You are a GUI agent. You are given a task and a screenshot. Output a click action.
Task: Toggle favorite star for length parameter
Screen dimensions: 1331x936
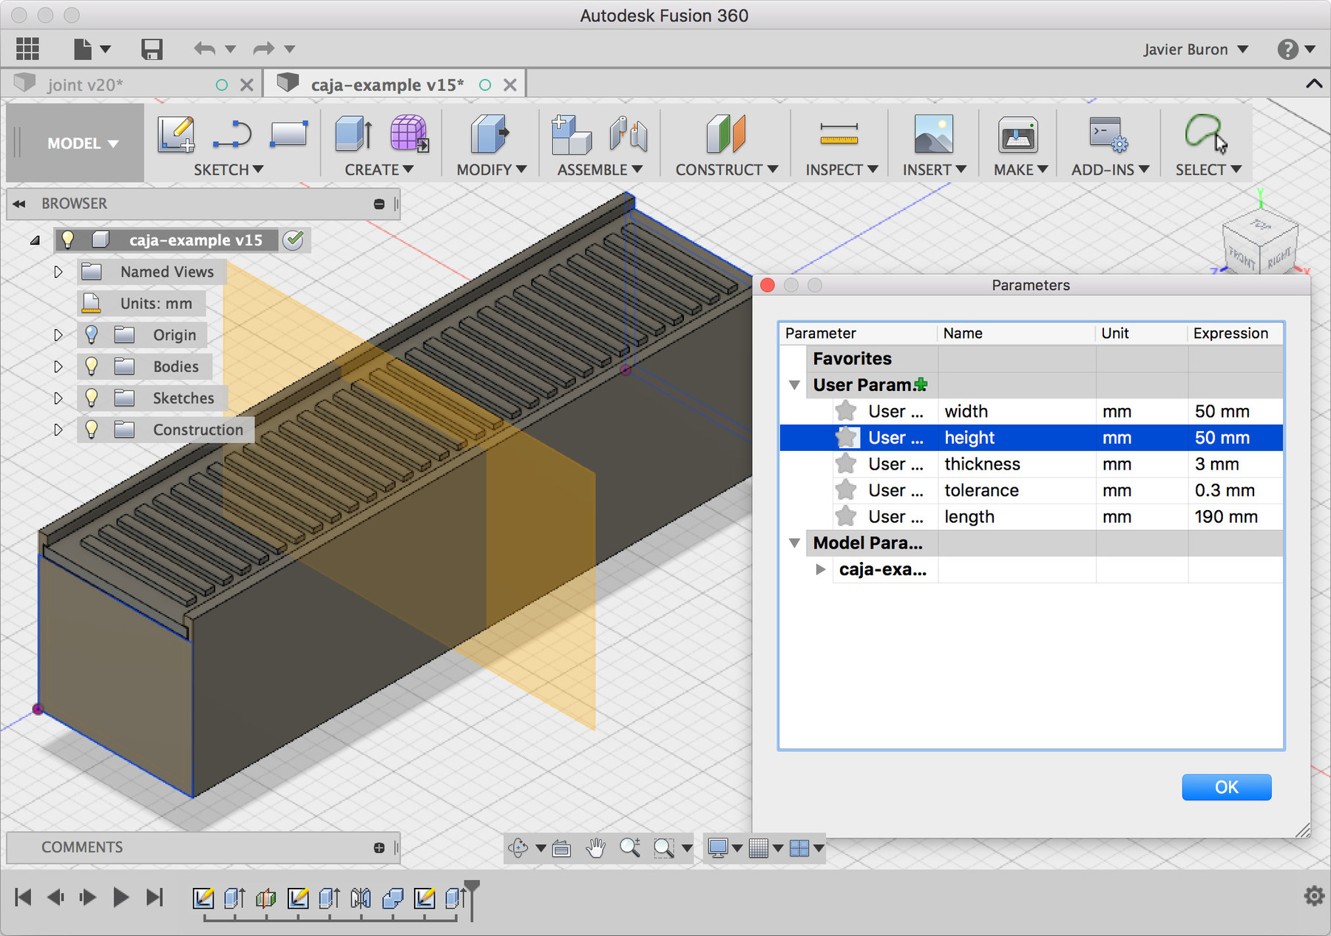(846, 516)
